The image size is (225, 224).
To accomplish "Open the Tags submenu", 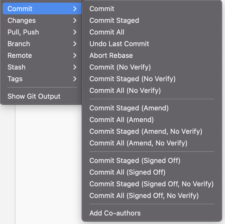I will click(42, 79).
